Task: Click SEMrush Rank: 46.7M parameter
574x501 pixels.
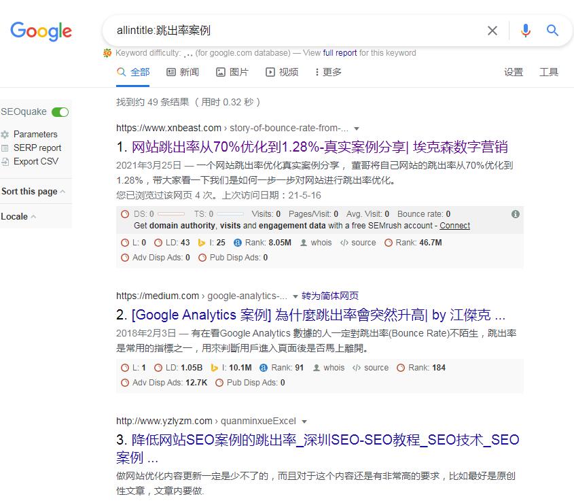Action: [x=413, y=243]
